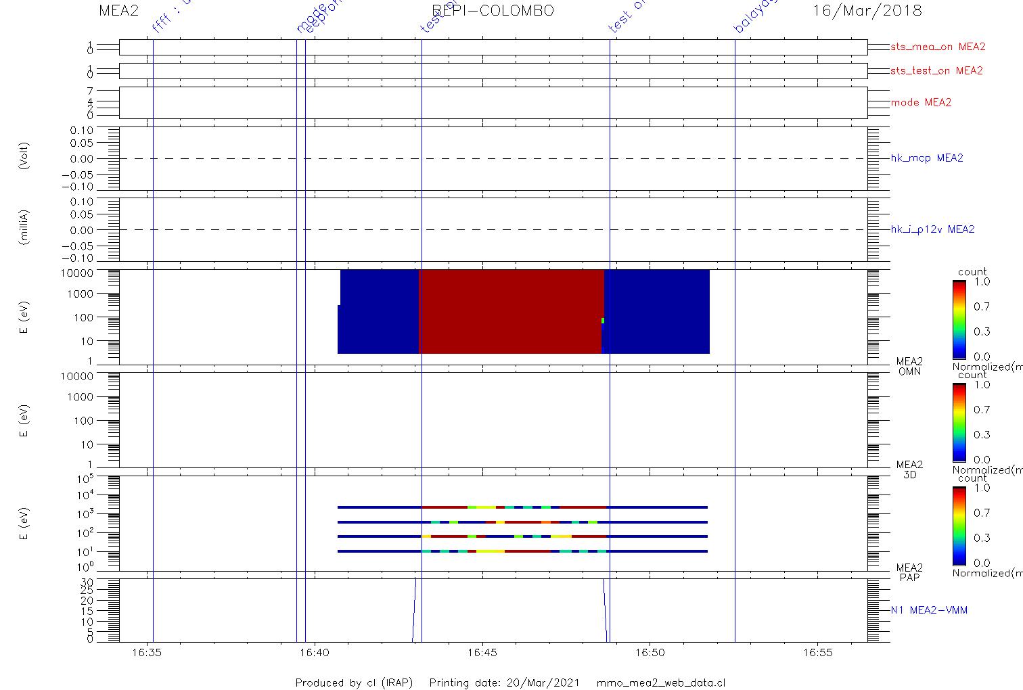Click the 16:45 time tick label

[482, 653]
